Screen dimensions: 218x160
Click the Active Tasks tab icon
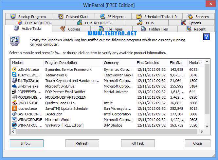[16, 28]
